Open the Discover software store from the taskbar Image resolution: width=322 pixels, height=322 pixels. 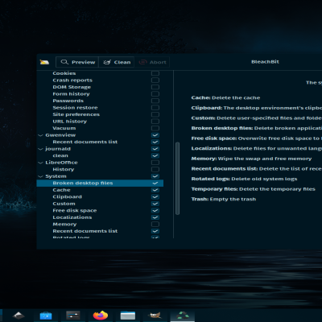pos(46,316)
